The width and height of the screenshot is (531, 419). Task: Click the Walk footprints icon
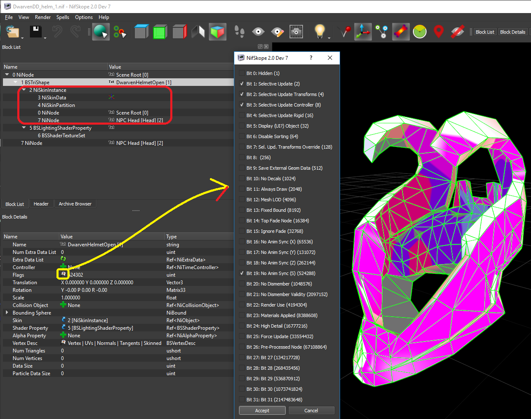click(x=239, y=32)
